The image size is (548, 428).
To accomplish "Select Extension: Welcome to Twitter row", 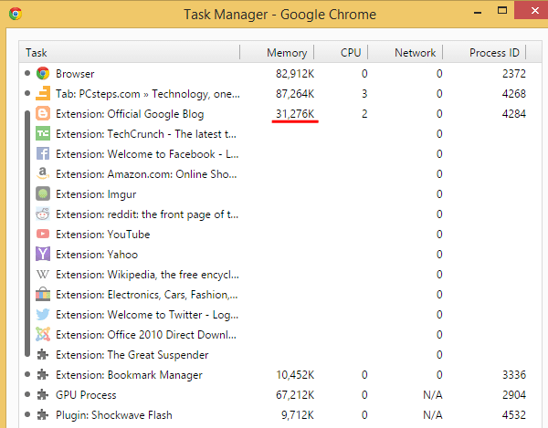I will pyautogui.click(x=279, y=315).
